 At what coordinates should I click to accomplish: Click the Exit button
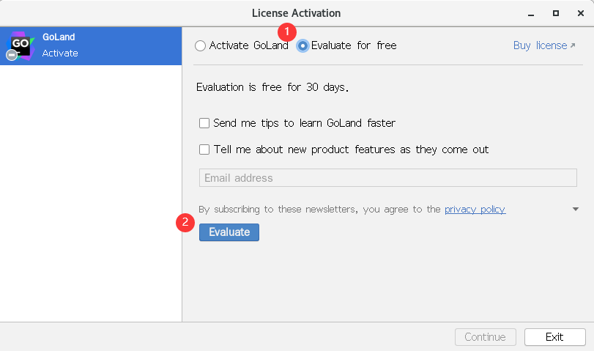coord(554,337)
